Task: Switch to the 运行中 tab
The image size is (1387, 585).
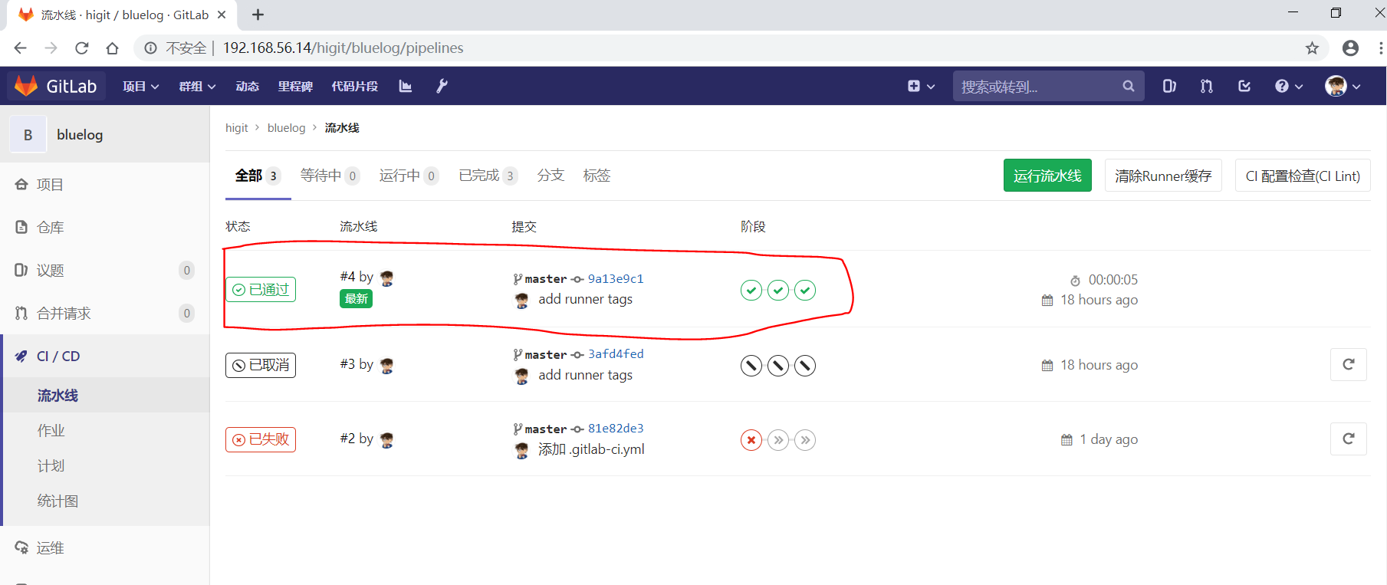Action: click(x=409, y=176)
